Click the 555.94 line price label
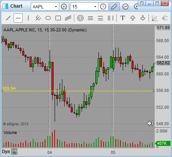This screenshot has height=157, width=172. (x=9, y=88)
